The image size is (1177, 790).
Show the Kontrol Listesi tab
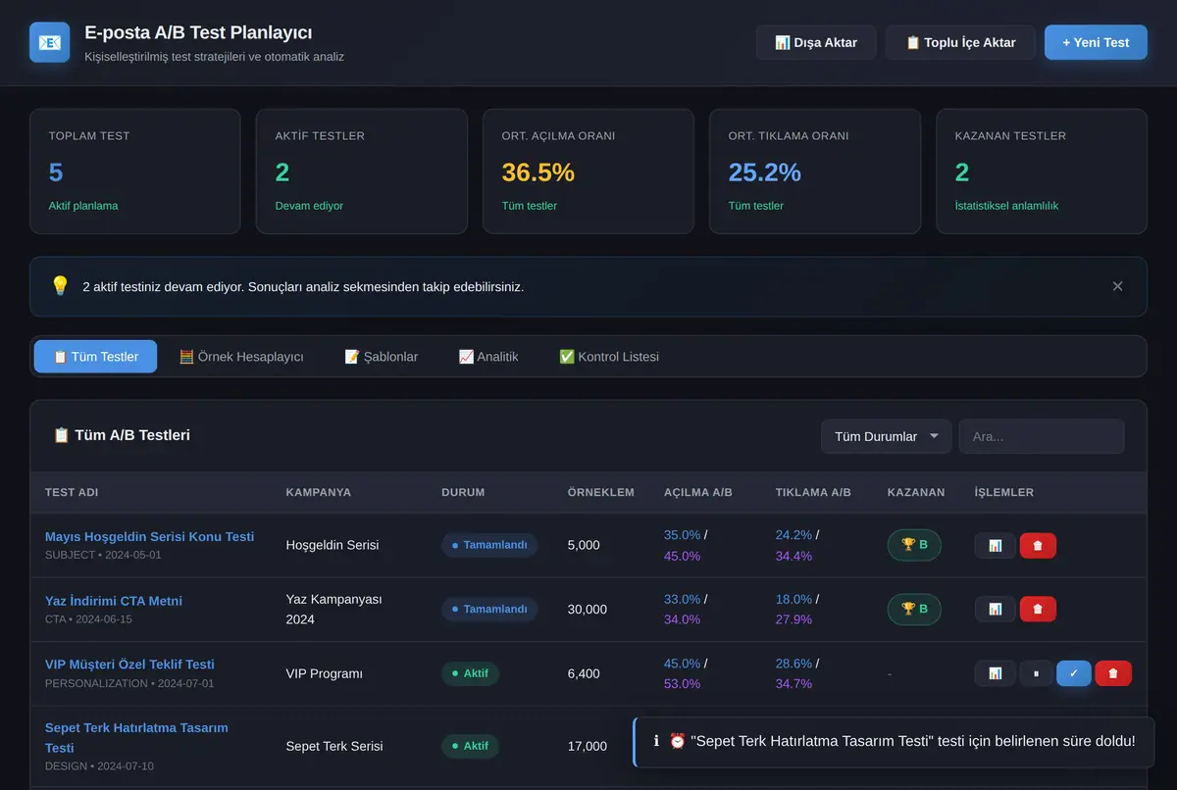point(609,357)
